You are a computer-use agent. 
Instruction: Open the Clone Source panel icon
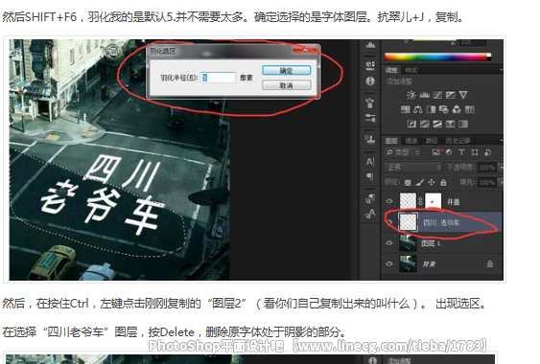pos(370,139)
